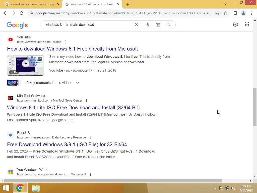
Task: Open more options for the YouTube result
Action: (65, 42)
